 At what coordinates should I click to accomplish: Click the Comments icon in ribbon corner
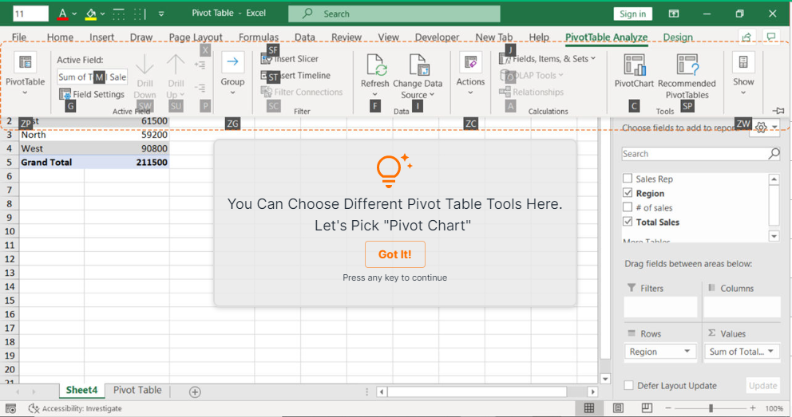pos(771,37)
